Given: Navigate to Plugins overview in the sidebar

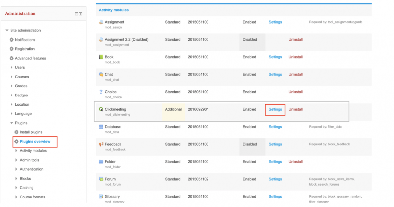Looking at the screenshot, I should (35, 141).
